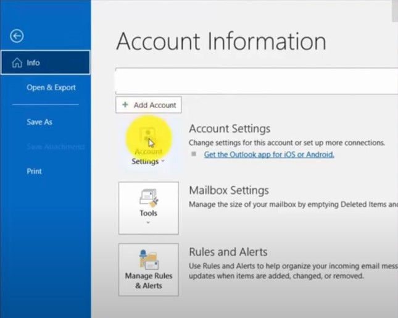
Task: Click the Mailbox Settings heading text
Action: point(229,190)
